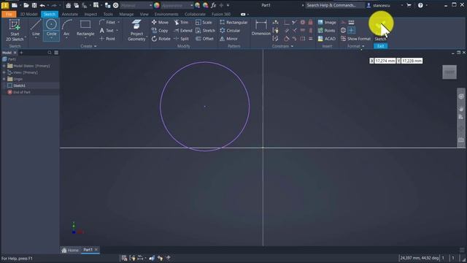Screen dimensions: 467x263
Task: Open file via folder icon
Action: point(26,5)
